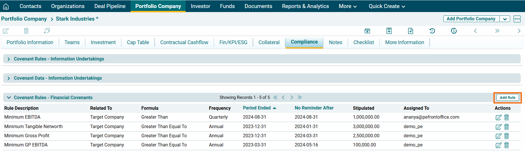
Task: Click the edit pencil icon below breadcrumb
Action: coord(6,31)
